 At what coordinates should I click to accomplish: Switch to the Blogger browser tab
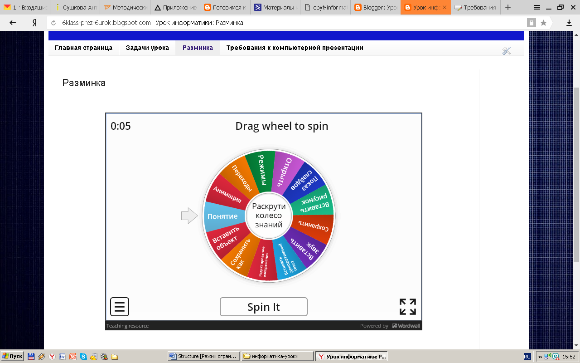coord(375,7)
